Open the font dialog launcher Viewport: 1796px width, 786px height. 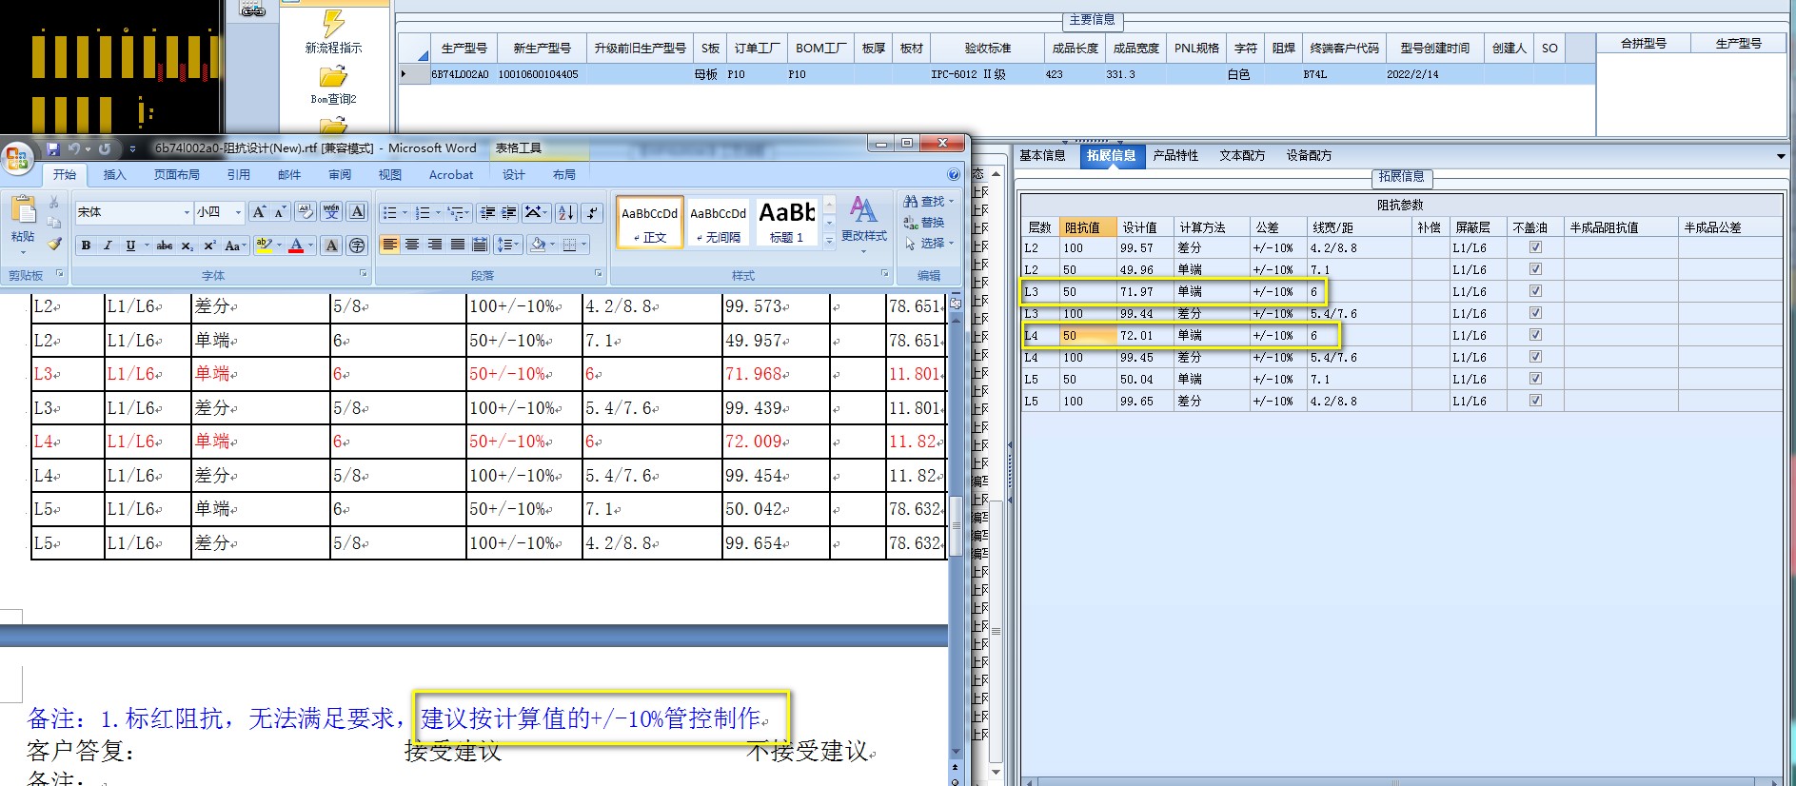pyautogui.click(x=363, y=274)
